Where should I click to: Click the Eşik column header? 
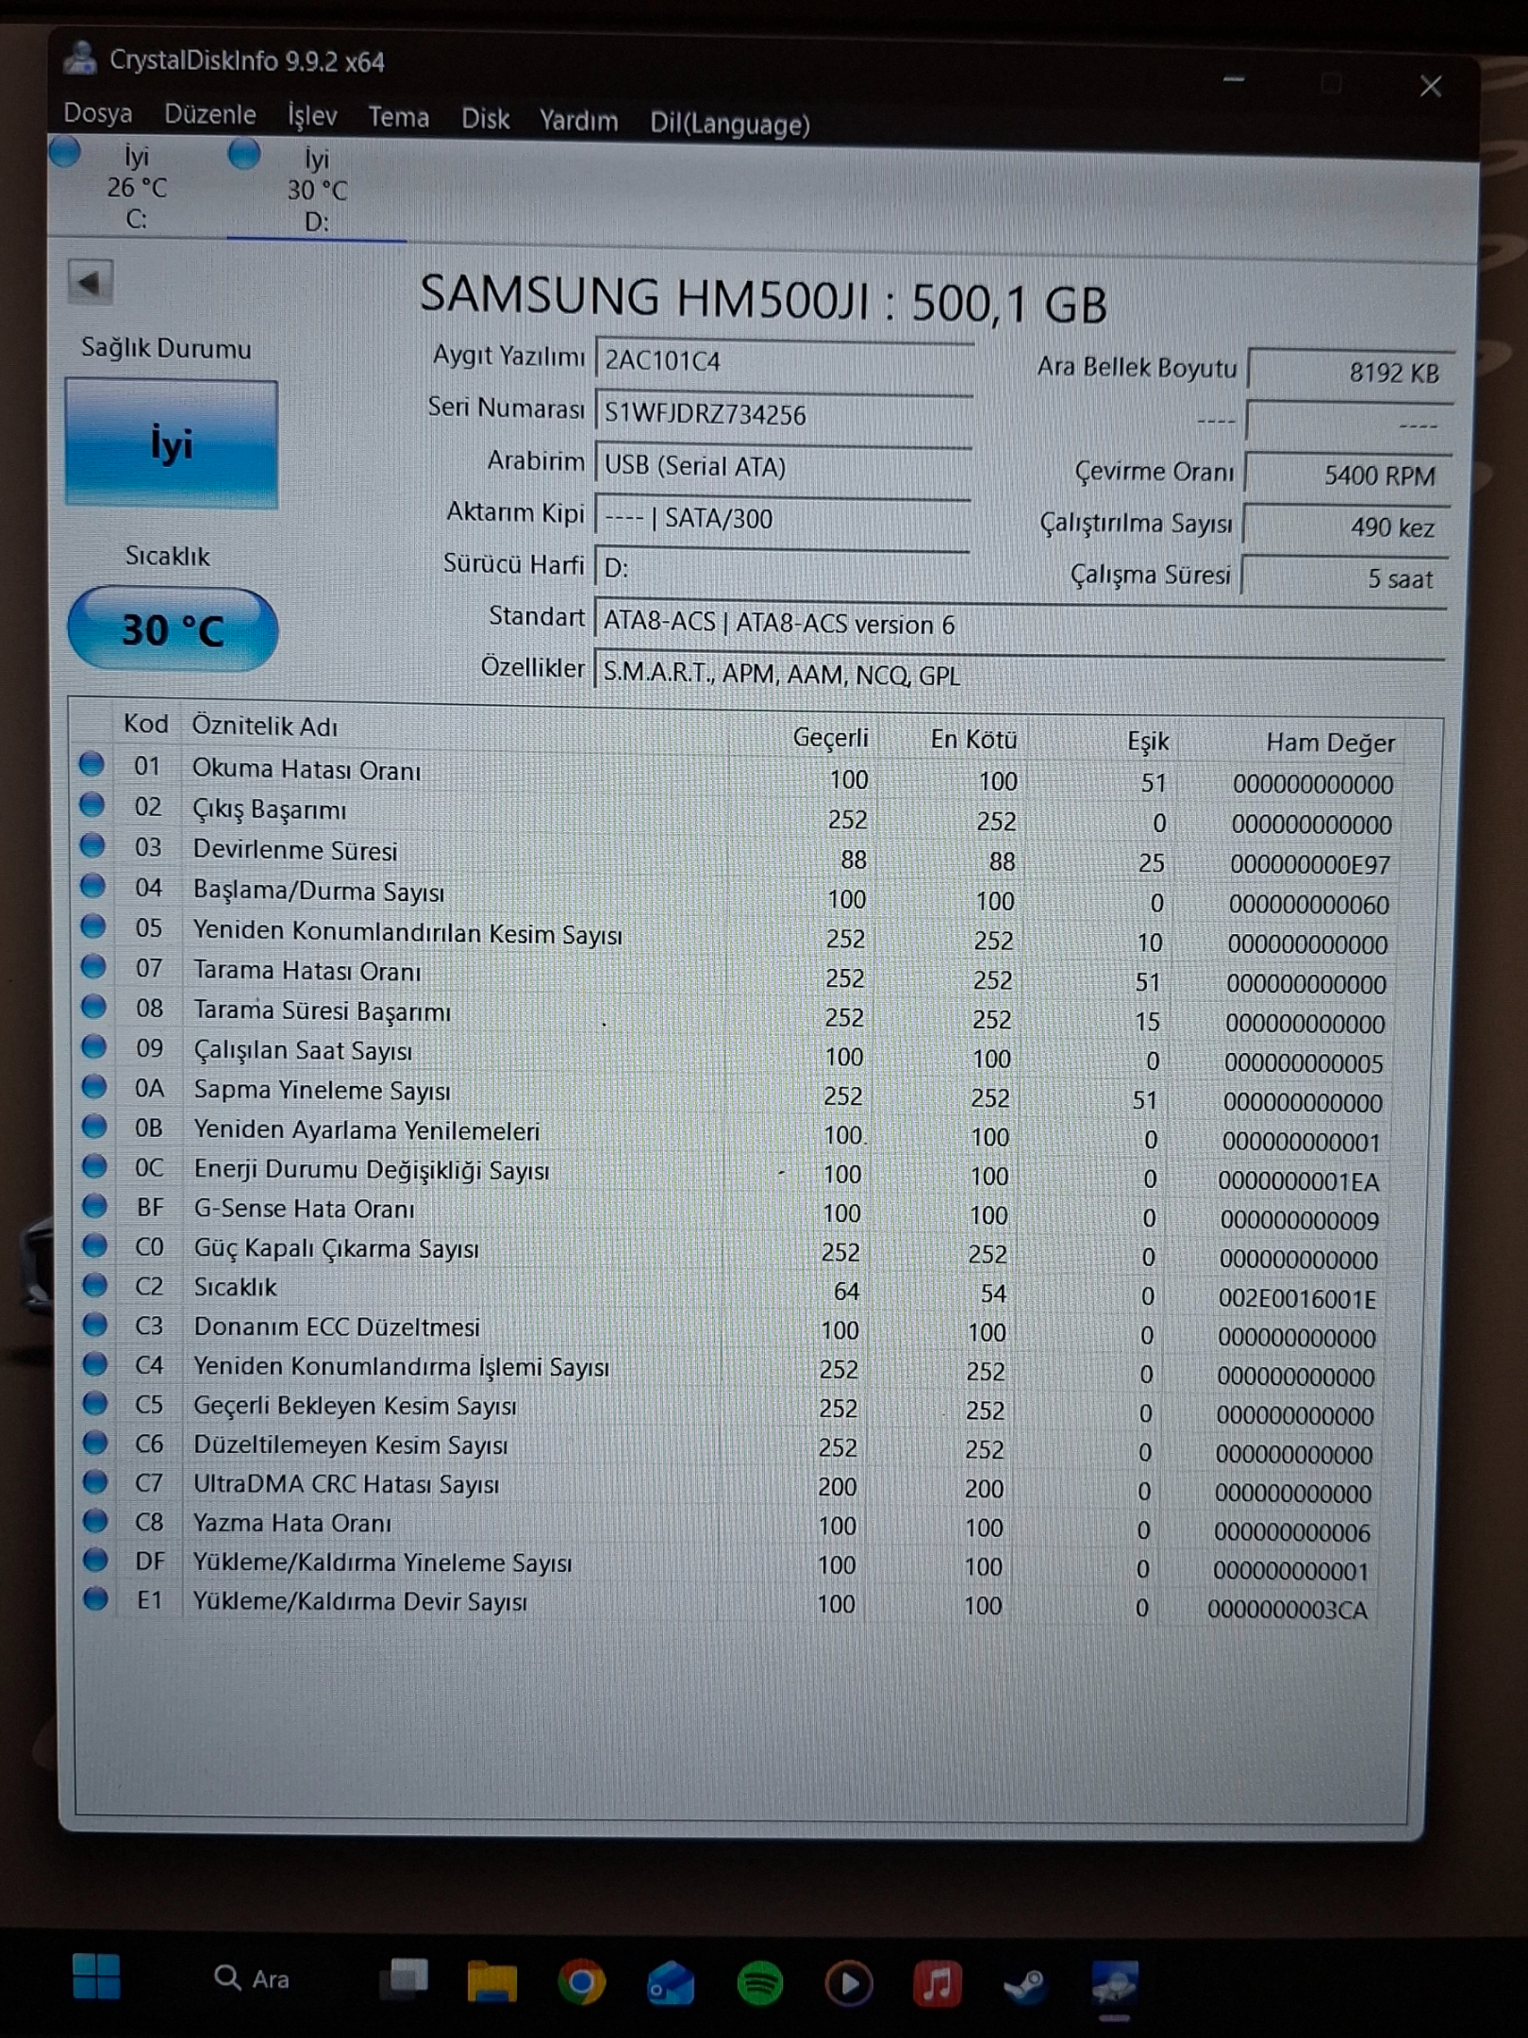pyautogui.click(x=1148, y=741)
